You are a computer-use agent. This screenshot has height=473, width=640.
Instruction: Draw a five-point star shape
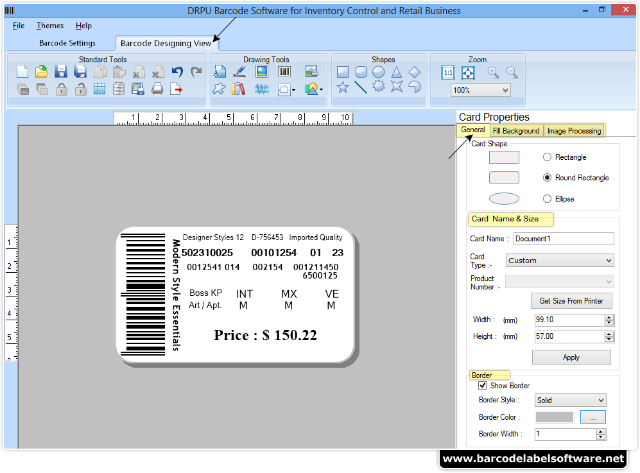click(343, 87)
